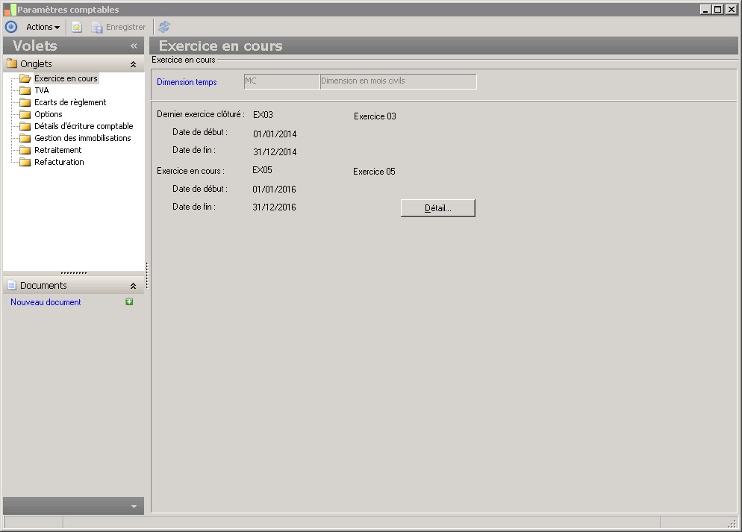Click the Retraitement folder icon
The image size is (742, 532).
coord(25,150)
